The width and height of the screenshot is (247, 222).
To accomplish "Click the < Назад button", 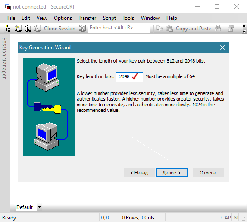I will click(139, 173).
